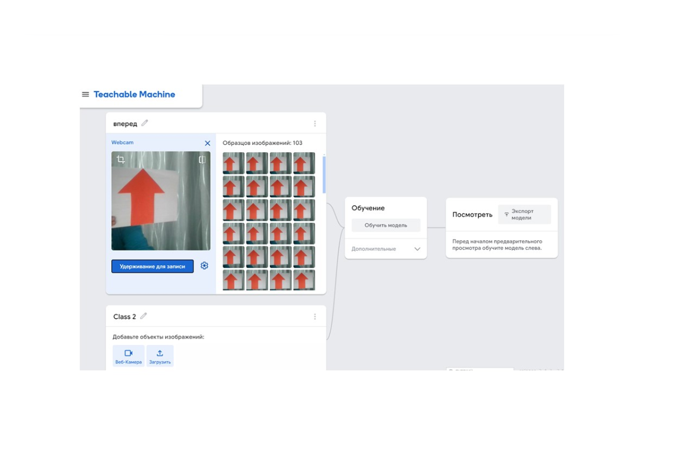Click the pencil icon to rename вперед class

tap(145, 123)
